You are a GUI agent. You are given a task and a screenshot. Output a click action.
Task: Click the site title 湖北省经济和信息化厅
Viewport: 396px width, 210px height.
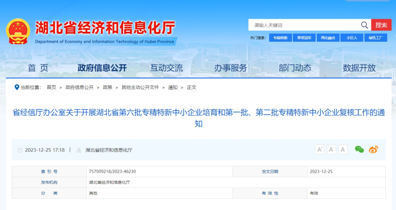[105, 27]
